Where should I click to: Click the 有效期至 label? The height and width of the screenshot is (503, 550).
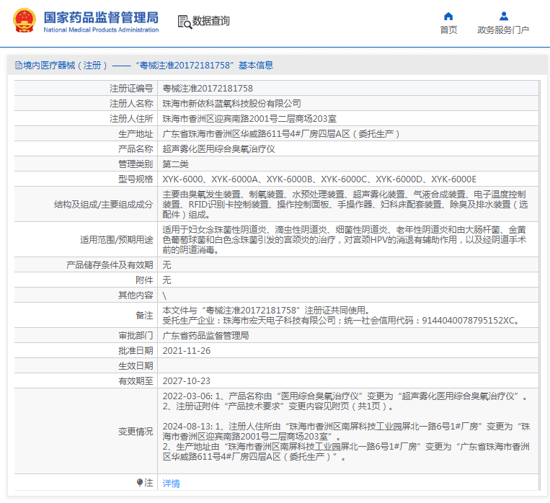(x=136, y=380)
